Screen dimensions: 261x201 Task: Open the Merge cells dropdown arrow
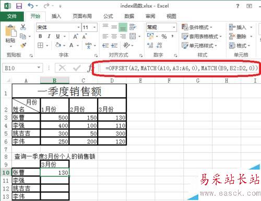click(139, 36)
